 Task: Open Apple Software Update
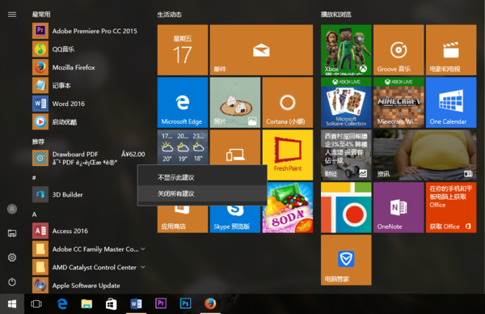88,285
